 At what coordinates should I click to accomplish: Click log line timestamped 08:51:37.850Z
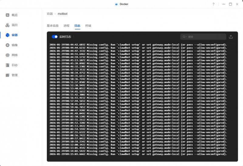pyautogui.click(x=138, y=82)
